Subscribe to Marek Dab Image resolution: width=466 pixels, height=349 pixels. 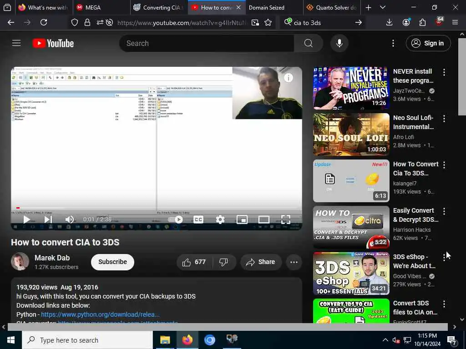point(113,262)
